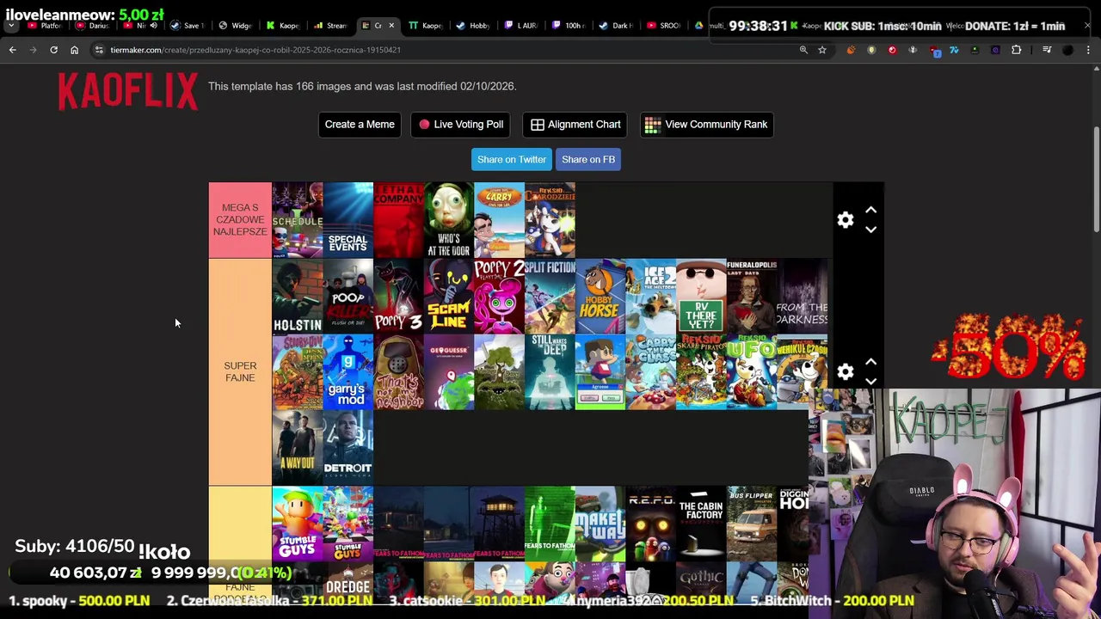
Task: Switch to the Stream browser tab
Action: 330,25
